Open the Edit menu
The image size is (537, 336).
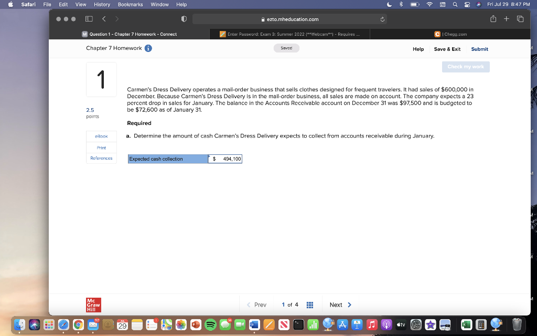tap(63, 4)
